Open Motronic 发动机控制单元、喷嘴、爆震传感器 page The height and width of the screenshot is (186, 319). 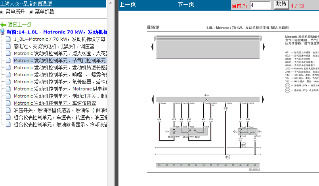click(60, 75)
